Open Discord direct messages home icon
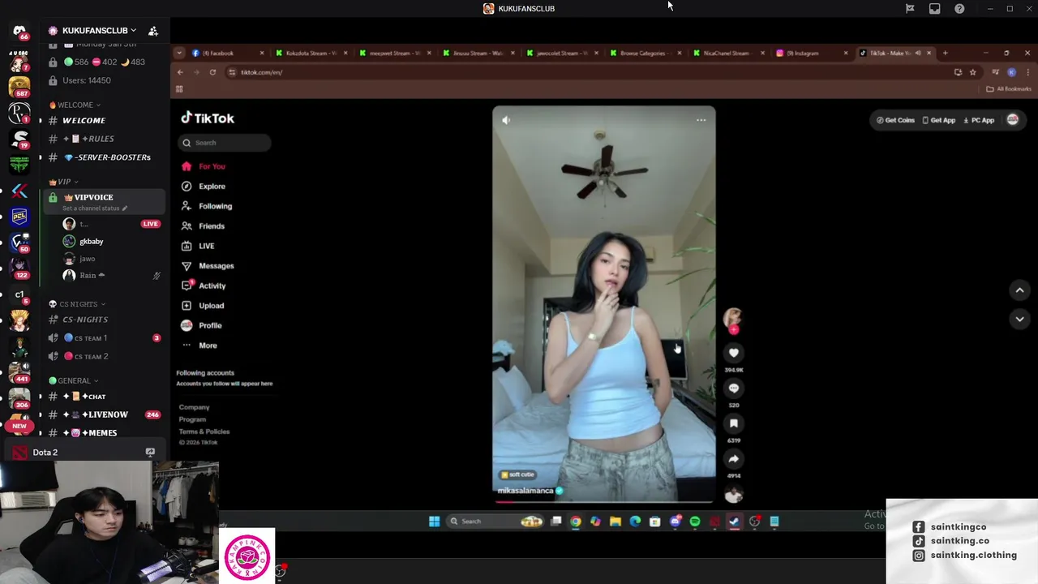The width and height of the screenshot is (1038, 584). [19, 31]
